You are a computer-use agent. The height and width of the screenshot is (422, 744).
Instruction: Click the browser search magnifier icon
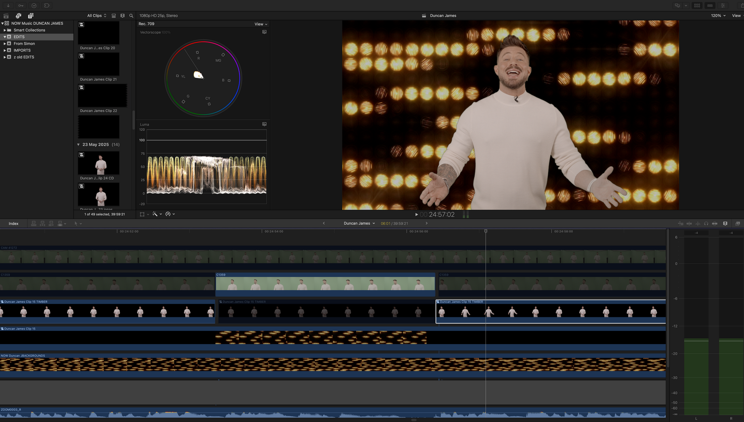[131, 16]
